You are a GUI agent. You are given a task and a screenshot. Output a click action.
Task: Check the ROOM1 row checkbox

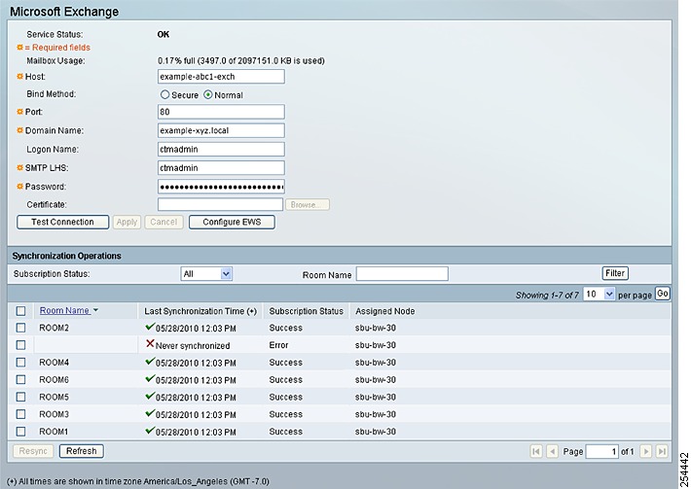[20, 432]
